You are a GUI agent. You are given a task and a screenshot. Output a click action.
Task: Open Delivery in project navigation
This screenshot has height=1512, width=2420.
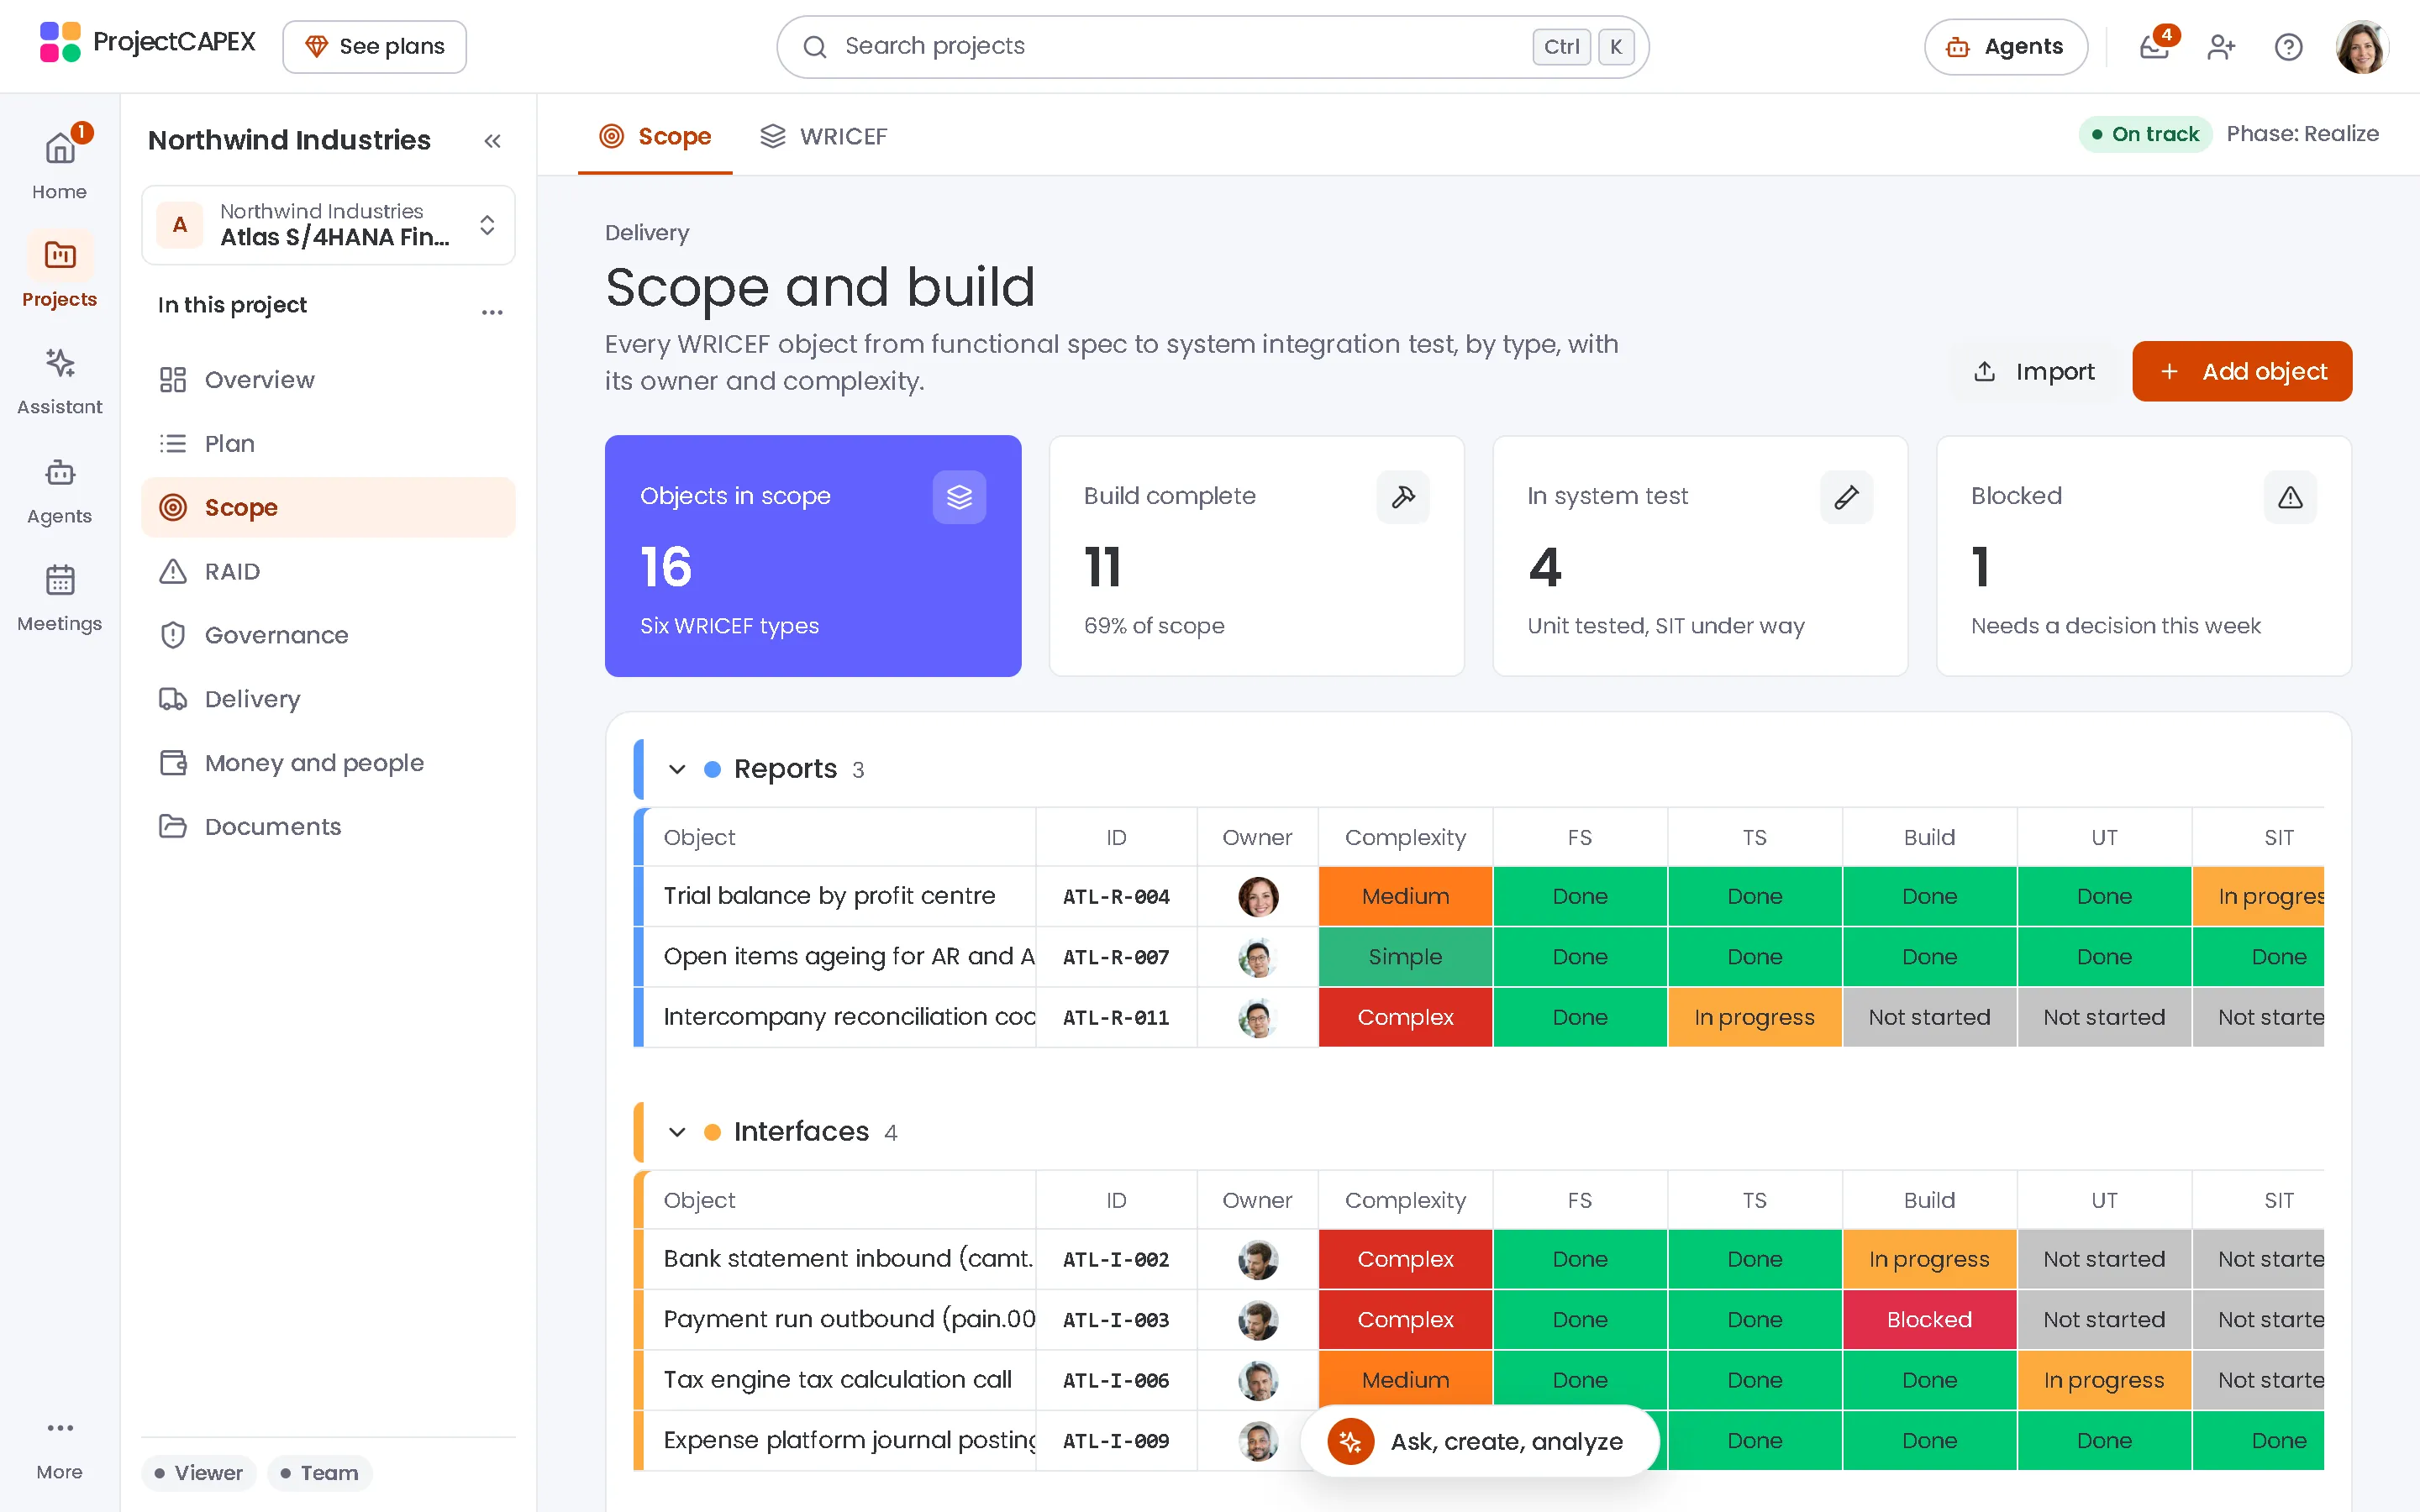click(328, 699)
